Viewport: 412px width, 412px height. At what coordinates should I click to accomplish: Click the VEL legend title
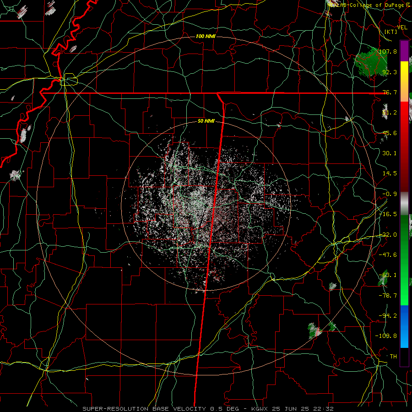(x=402, y=27)
